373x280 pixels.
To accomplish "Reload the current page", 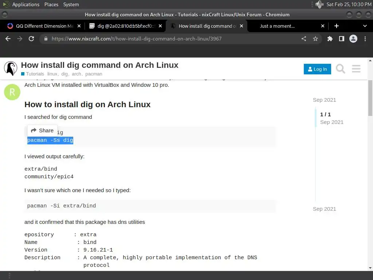I will (x=31, y=39).
